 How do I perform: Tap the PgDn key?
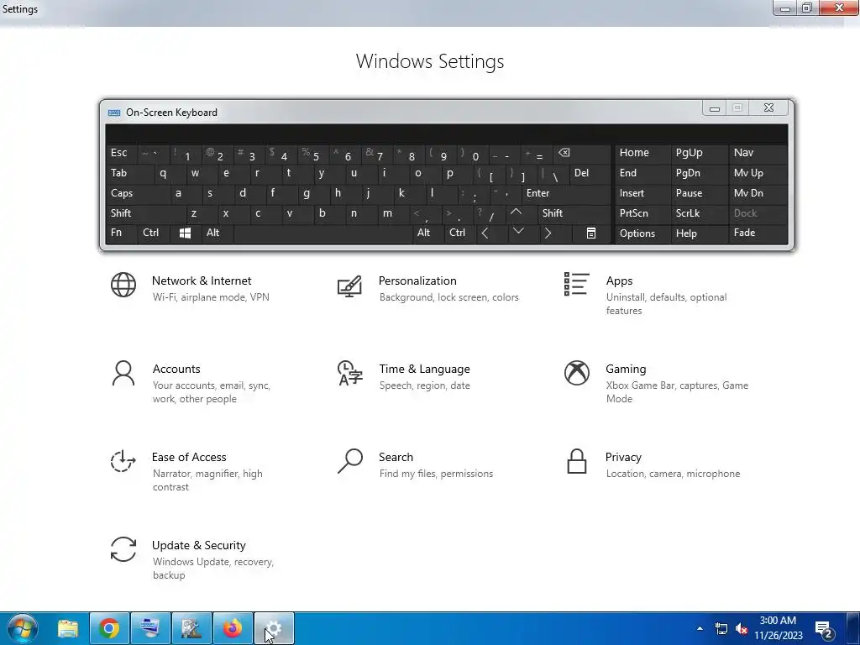pos(700,173)
